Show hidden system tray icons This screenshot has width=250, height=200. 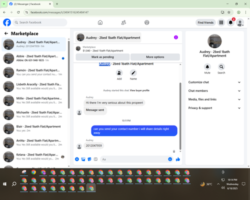click(x=218, y=184)
